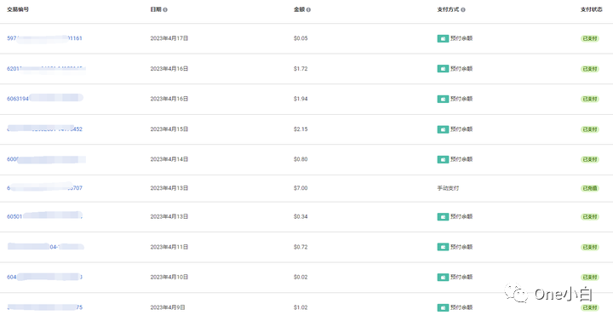
Task: Open transaction ID starting with 60501
Action: (x=44, y=216)
